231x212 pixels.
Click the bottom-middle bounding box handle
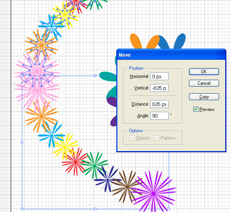pos(95,209)
